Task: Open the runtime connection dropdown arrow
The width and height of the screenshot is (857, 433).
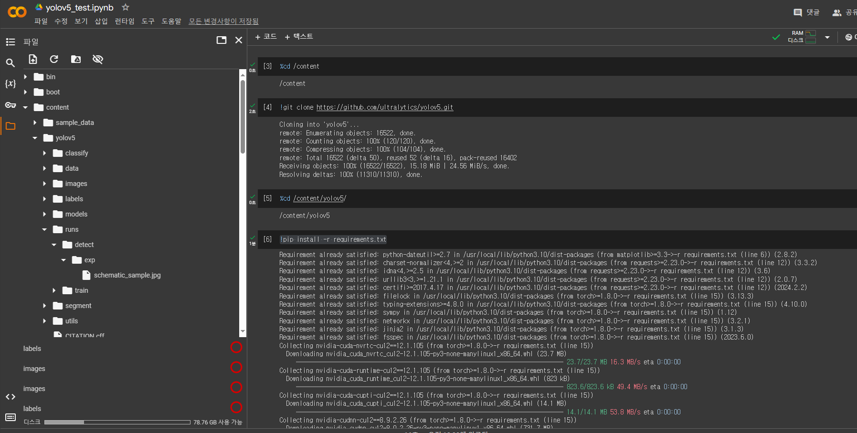Action: click(x=827, y=37)
